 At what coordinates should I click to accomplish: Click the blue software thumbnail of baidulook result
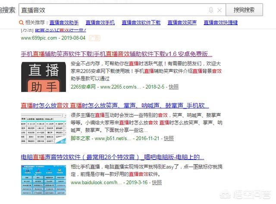44,180
